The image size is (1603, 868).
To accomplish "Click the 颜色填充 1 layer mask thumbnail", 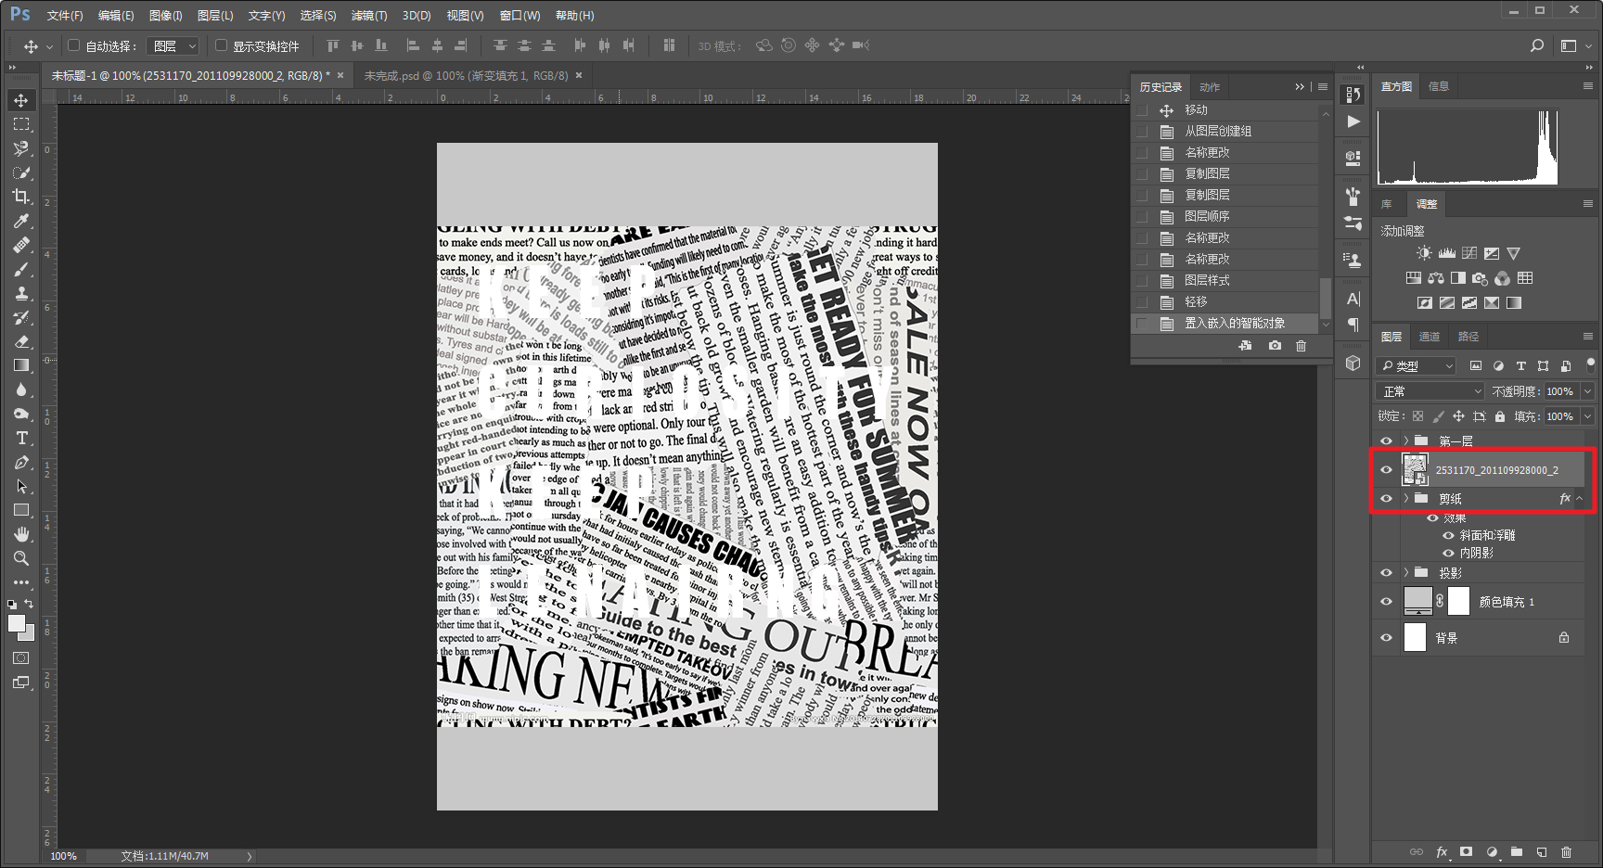I will (1458, 601).
